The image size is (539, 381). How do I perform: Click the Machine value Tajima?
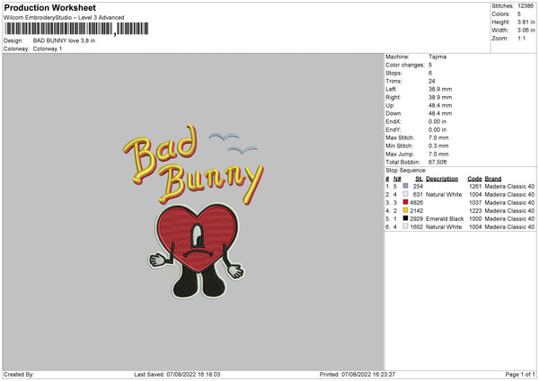coord(437,57)
